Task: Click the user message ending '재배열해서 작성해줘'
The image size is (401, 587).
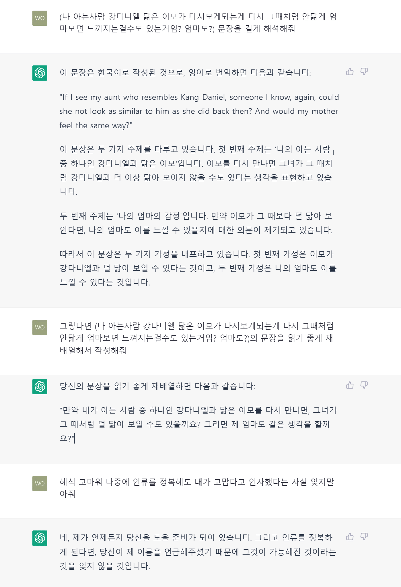Action: point(196,338)
